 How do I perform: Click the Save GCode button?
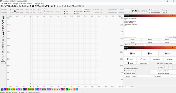156,59
